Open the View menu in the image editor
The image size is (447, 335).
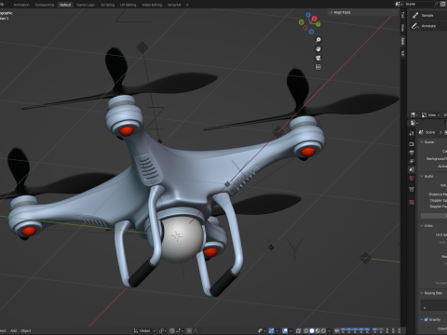click(x=433, y=115)
